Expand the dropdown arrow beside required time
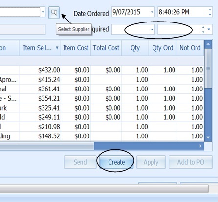This screenshot has height=202, width=218. coord(209,29)
